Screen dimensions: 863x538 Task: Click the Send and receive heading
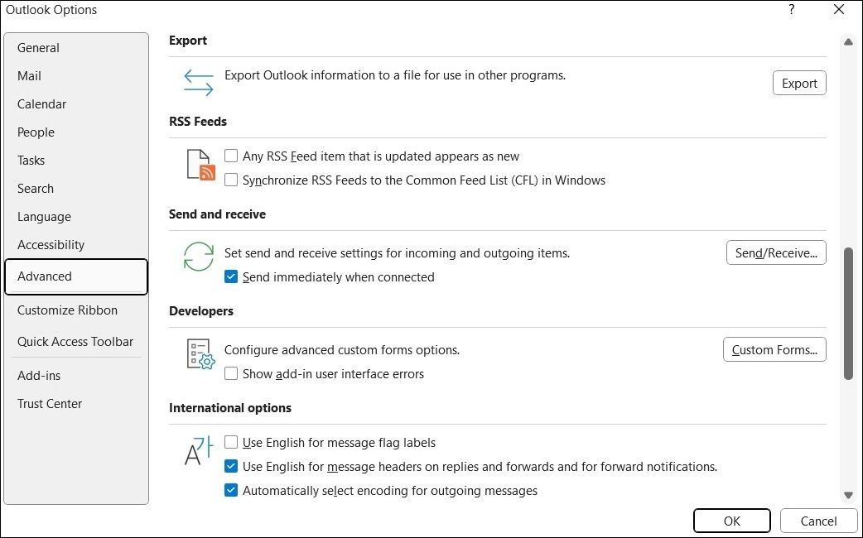pos(217,214)
